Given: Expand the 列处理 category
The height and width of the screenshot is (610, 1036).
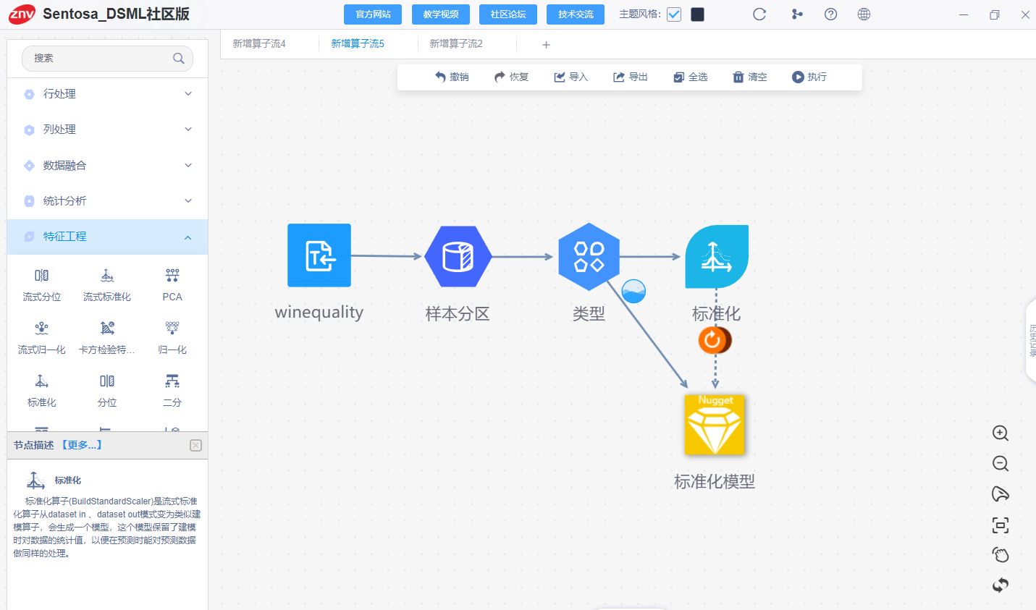Looking at the screenshot, I should point(107,130).
